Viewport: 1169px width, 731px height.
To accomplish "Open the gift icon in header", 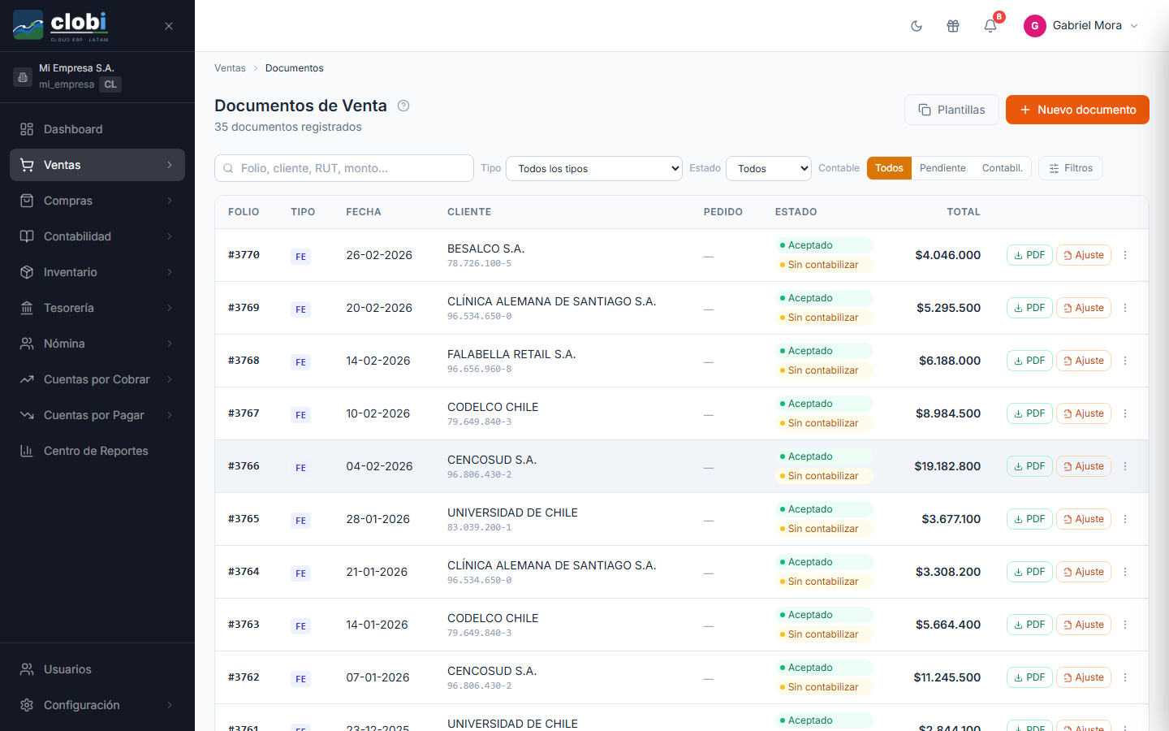I will (953, 26).
